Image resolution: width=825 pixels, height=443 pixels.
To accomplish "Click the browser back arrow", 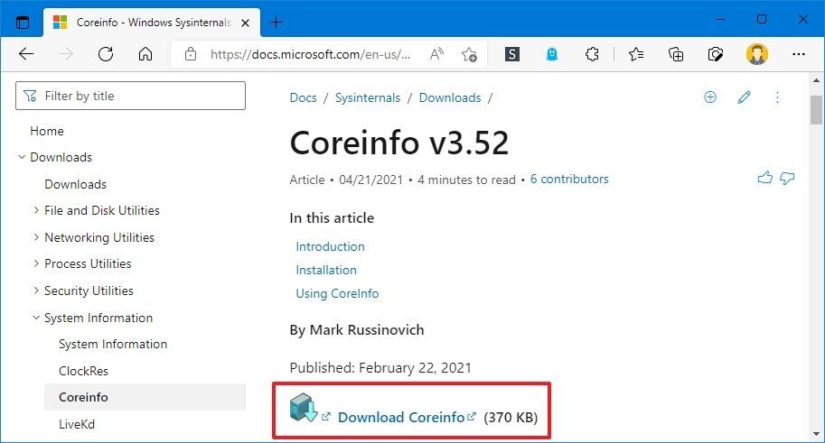I will [x=26, y=54].
